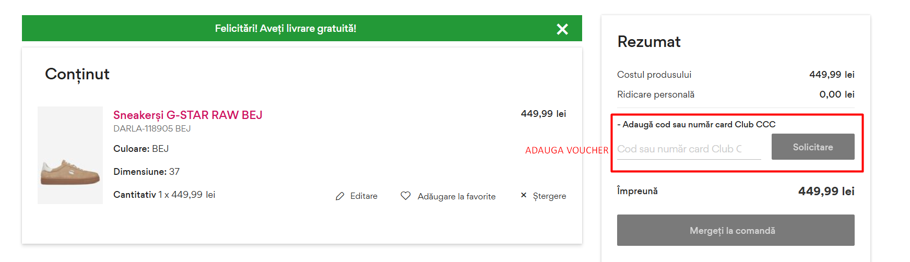Click the pencil icon beside Editare

[x=340, y=196]
